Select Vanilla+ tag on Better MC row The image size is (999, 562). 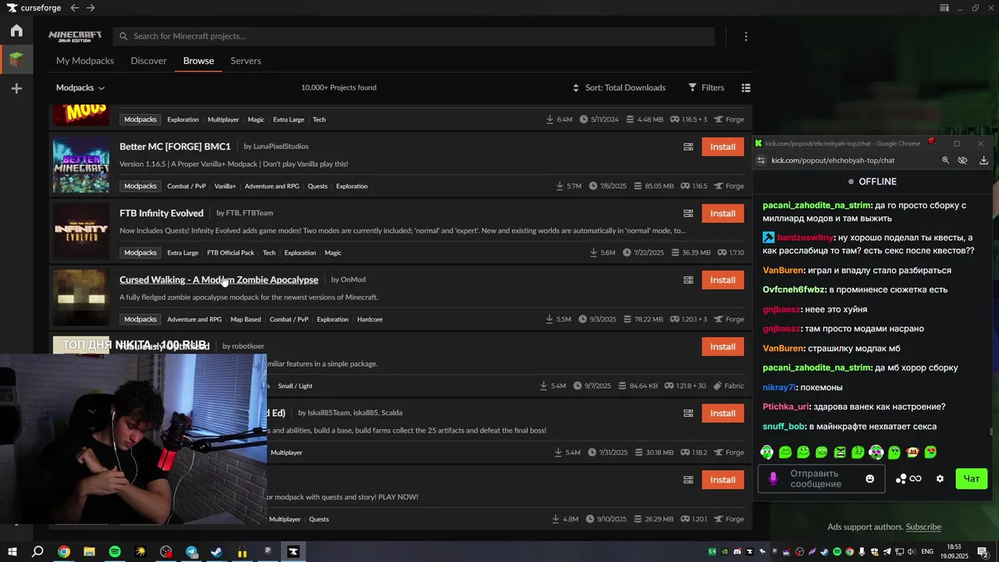(225, 186)
